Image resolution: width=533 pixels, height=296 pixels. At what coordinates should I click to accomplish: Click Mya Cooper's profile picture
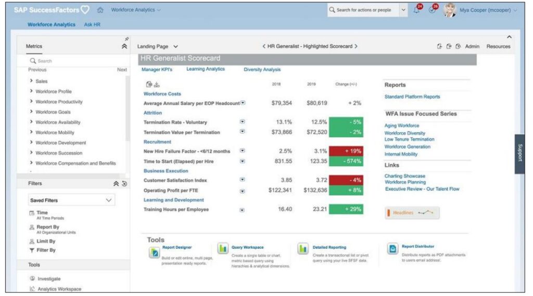coord(449,10)
